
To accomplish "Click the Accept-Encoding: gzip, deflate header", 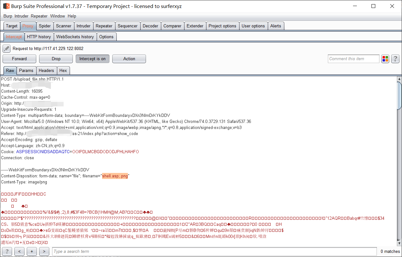I will [29, 139].
